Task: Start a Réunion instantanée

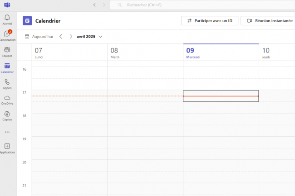Action: [267, 21]
